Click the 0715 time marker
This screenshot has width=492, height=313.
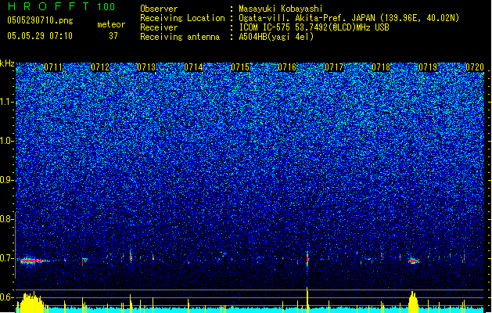pyautogui.click(x=240, y=67)
